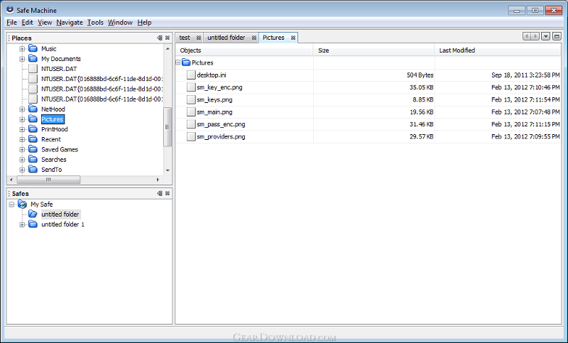568x343 pixels.
Task: Sort files by Size column header
Action: click(x=373, y=50)
